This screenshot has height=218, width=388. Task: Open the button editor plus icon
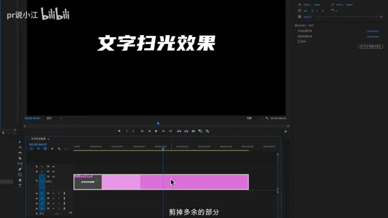point(285,132)
